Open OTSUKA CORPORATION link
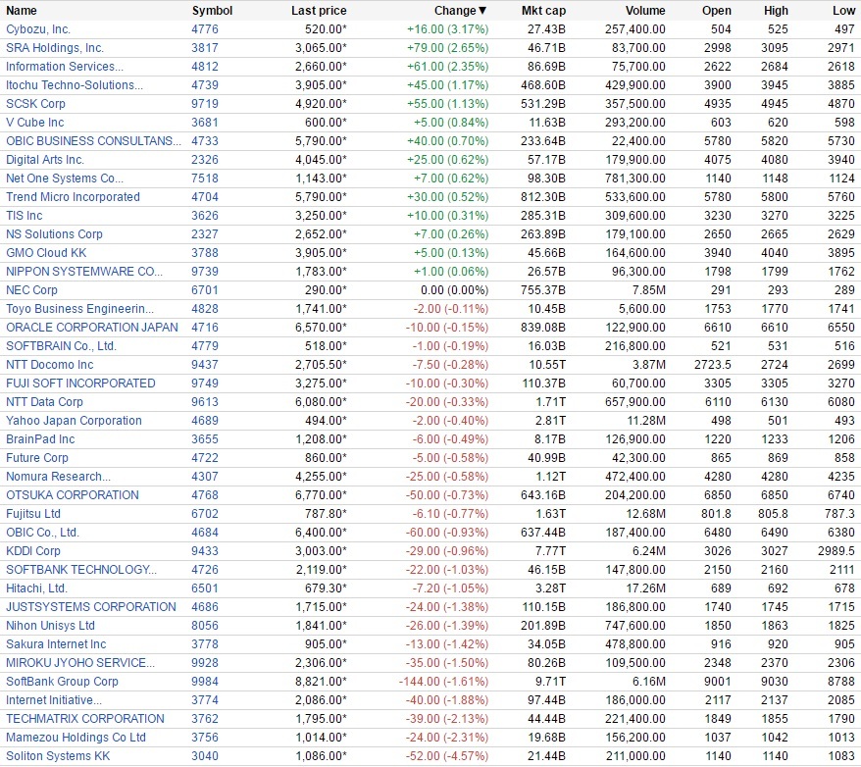The height and width of the screenshot is (767, 861). (x=73, y=495)
